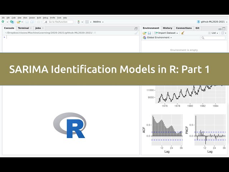Switch to the Terminal tab
This screenshot has height=172, width=229.
pyautogui.click(x=23, y=28)
